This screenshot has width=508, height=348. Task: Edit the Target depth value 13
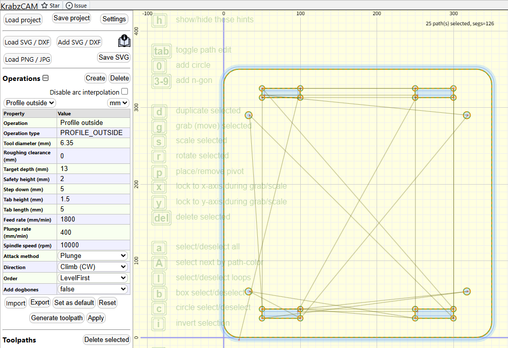pos(94,168)
